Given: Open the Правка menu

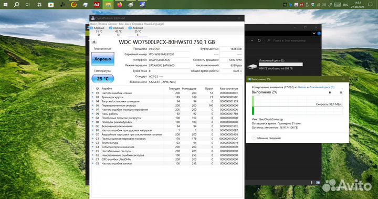Looking at the screenshot, I should pos(102,24).
